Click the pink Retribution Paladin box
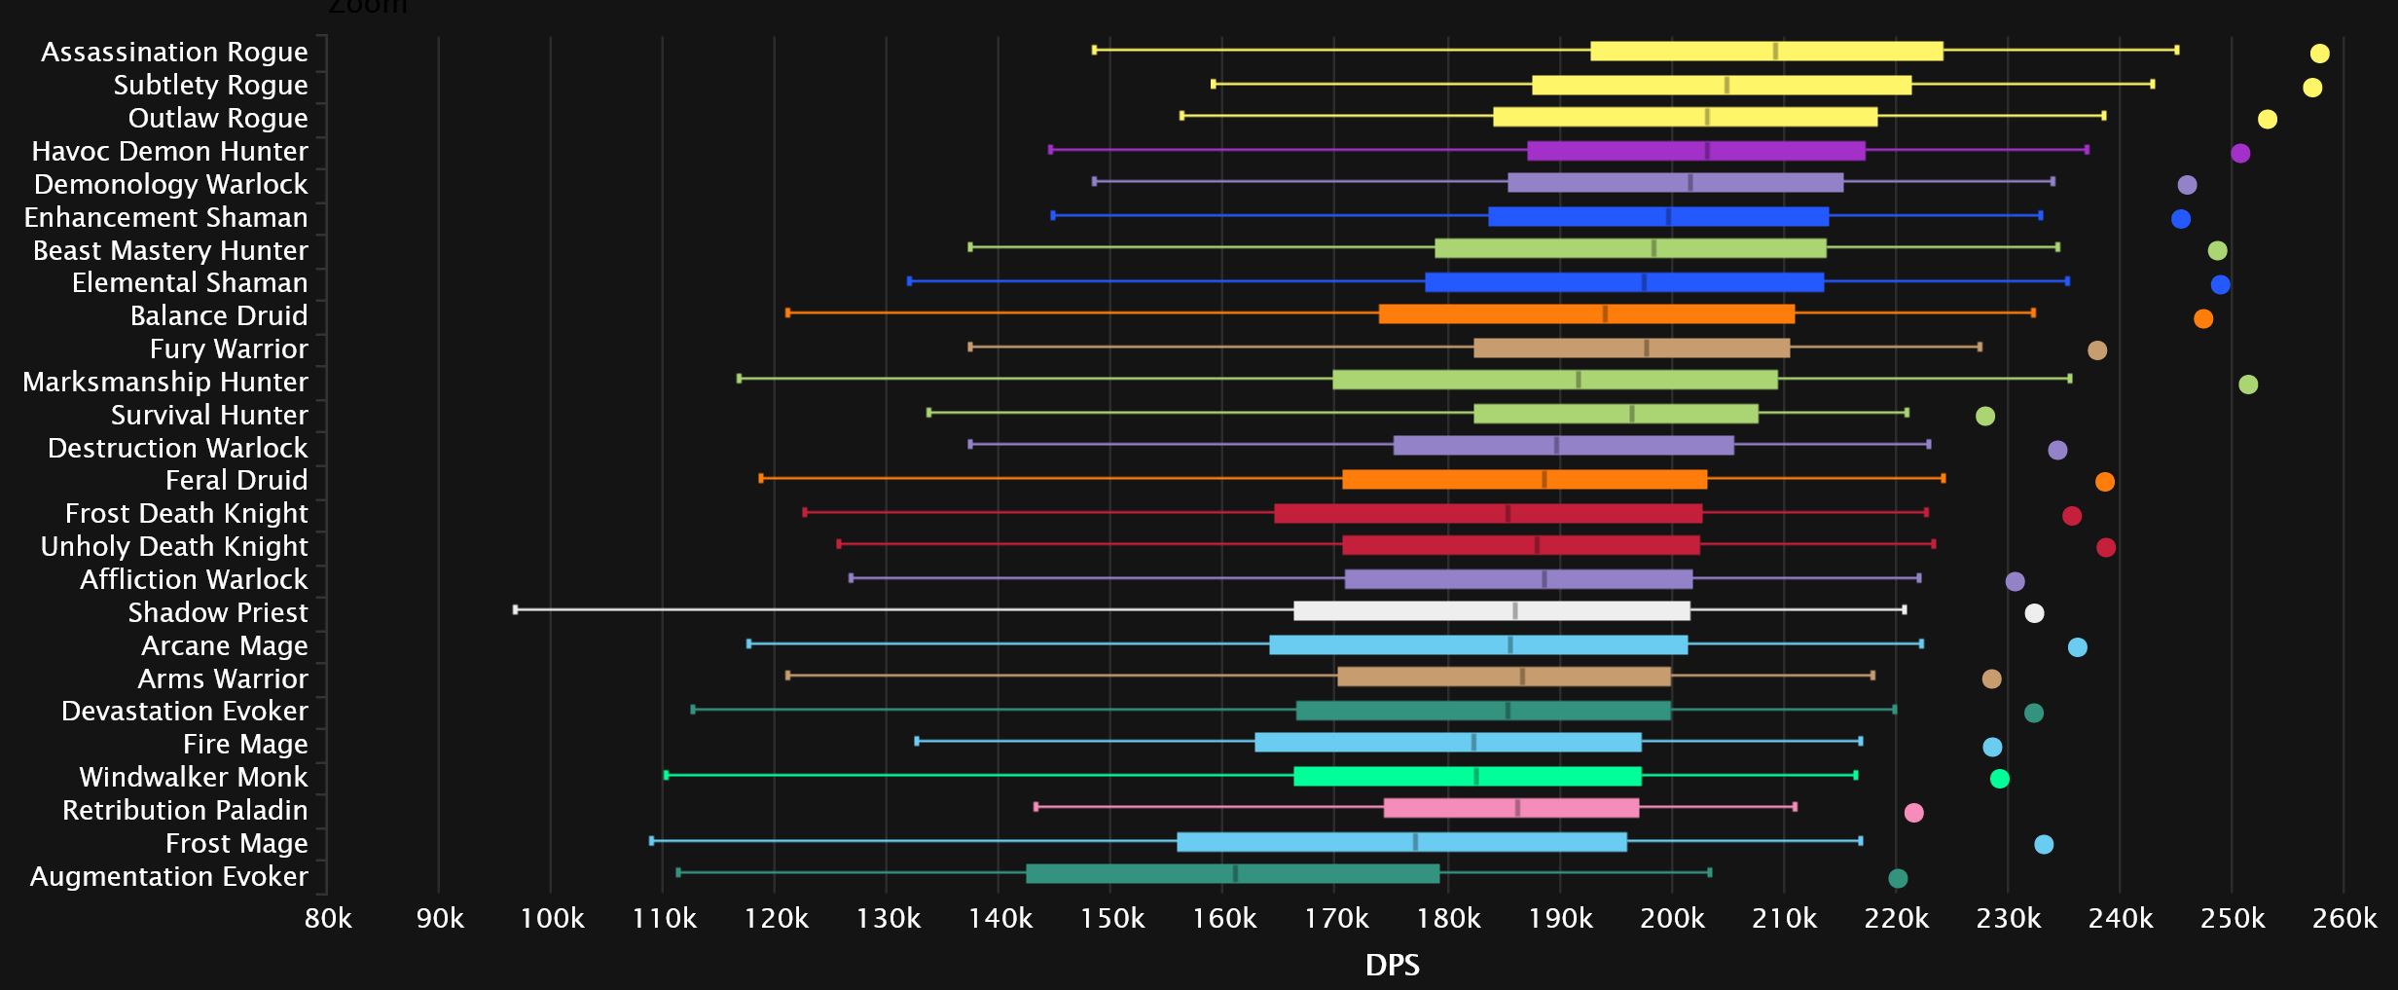The image size is (2398, 990). (1511, 808)
